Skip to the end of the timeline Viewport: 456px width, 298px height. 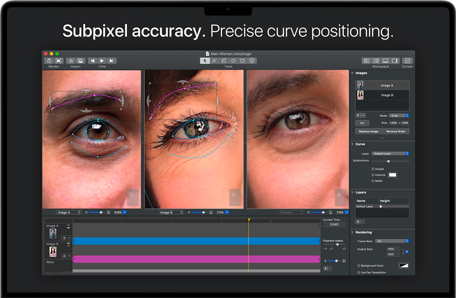(112, 61)
